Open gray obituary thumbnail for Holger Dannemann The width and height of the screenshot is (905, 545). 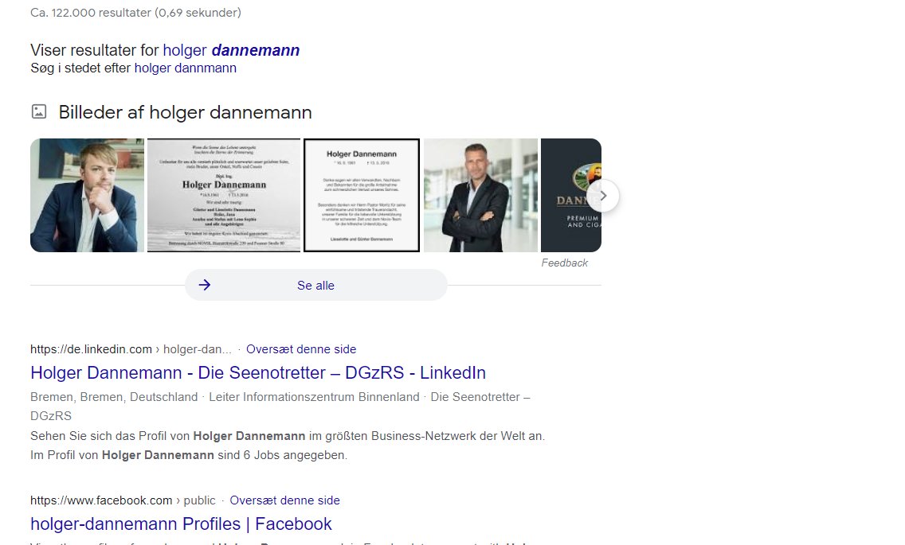[x=224, y=195]
